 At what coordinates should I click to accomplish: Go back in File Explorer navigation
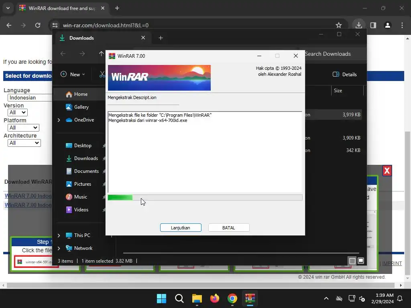[x=63, y=54]
